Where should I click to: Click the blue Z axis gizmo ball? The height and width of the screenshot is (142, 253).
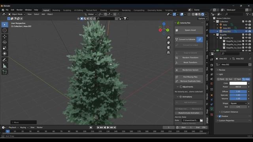coord(164,24)
